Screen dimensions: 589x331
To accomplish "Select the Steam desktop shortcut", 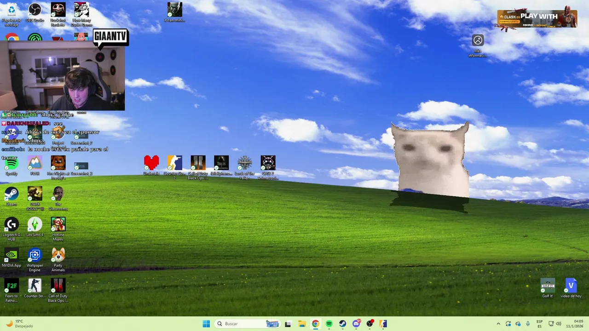I will (x=12, y=196).
